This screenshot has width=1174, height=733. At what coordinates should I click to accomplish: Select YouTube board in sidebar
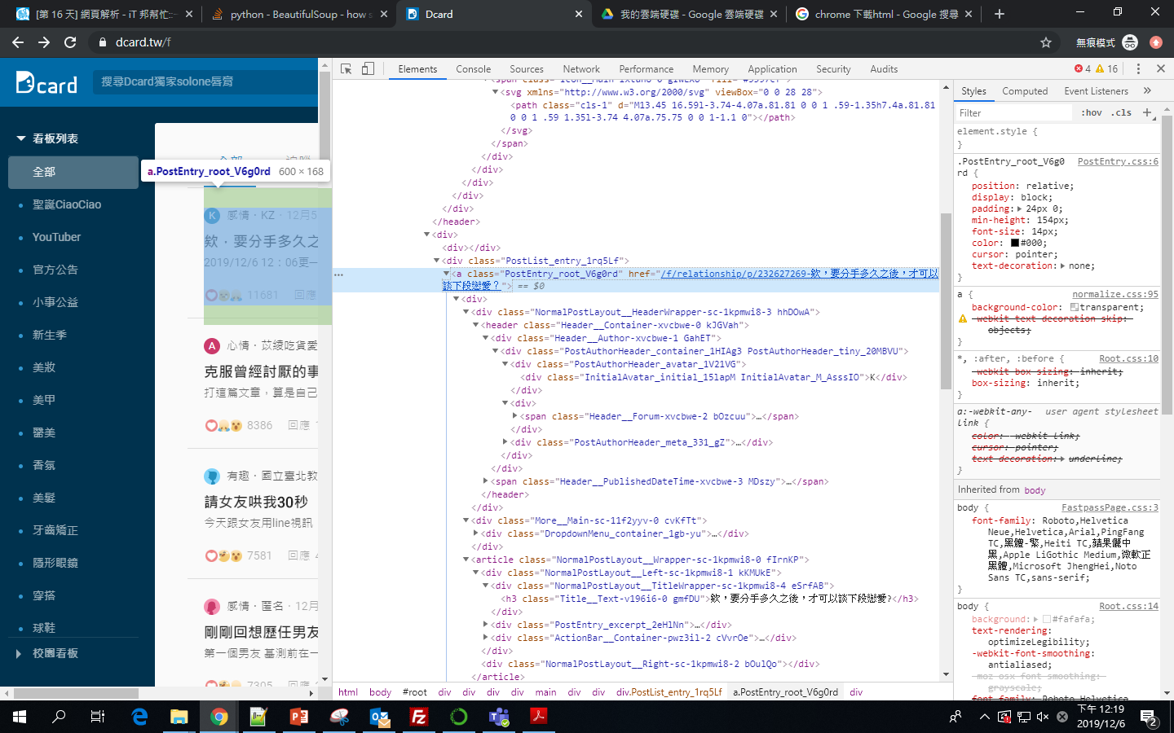(x=56, y=237)
